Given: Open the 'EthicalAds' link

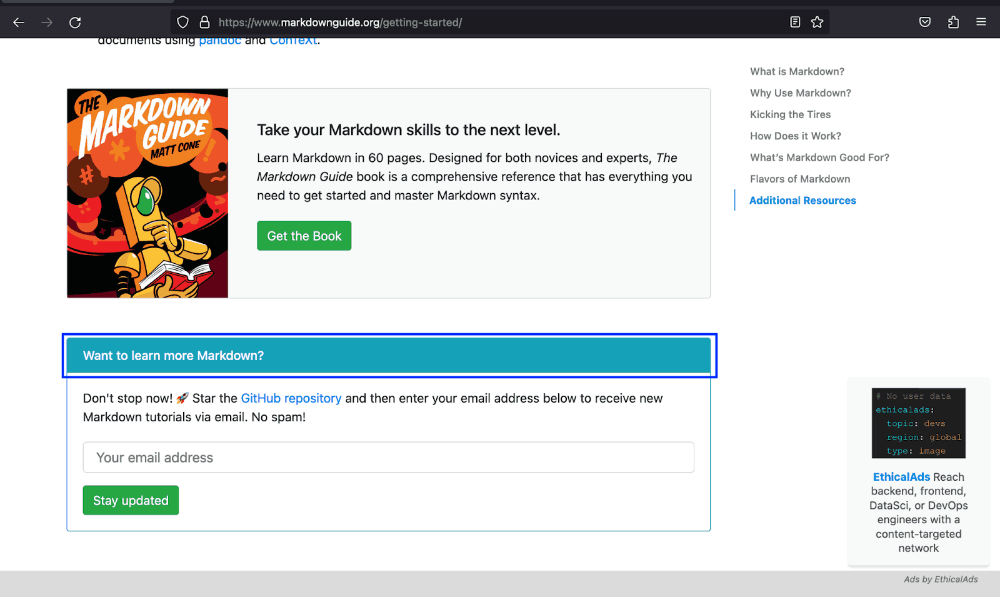Looking at the screenshot, I should click(901, 476).
